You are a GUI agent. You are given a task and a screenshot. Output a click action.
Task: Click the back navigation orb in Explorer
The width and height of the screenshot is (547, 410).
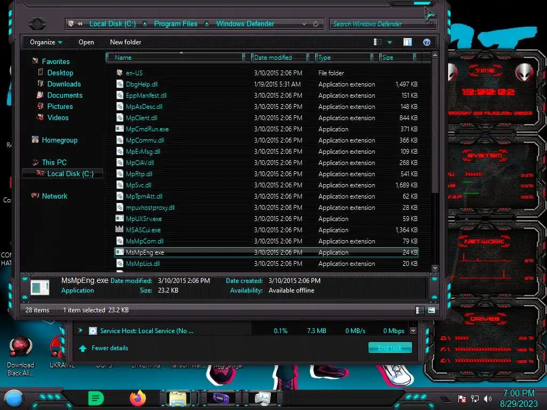37,23
